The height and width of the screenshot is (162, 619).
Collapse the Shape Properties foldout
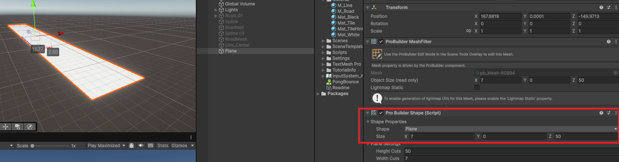(368, 122)
